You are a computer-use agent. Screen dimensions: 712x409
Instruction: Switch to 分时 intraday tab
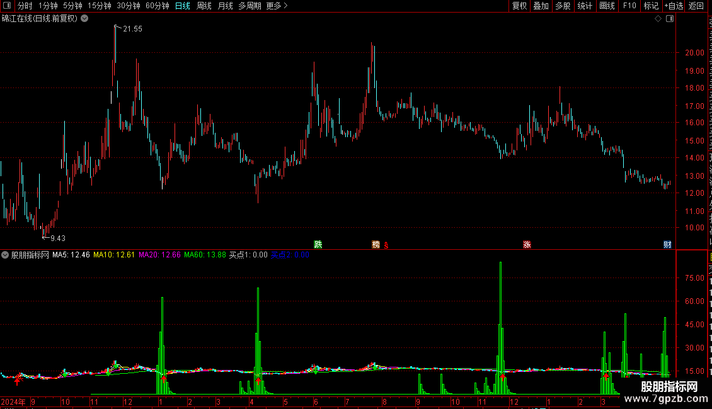click(x=25, y=6)
